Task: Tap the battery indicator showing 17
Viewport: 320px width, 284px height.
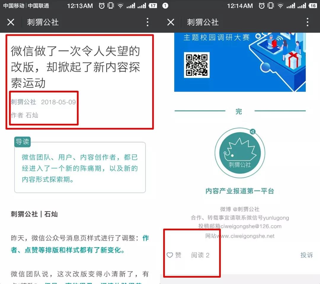Action: point(153,6)
